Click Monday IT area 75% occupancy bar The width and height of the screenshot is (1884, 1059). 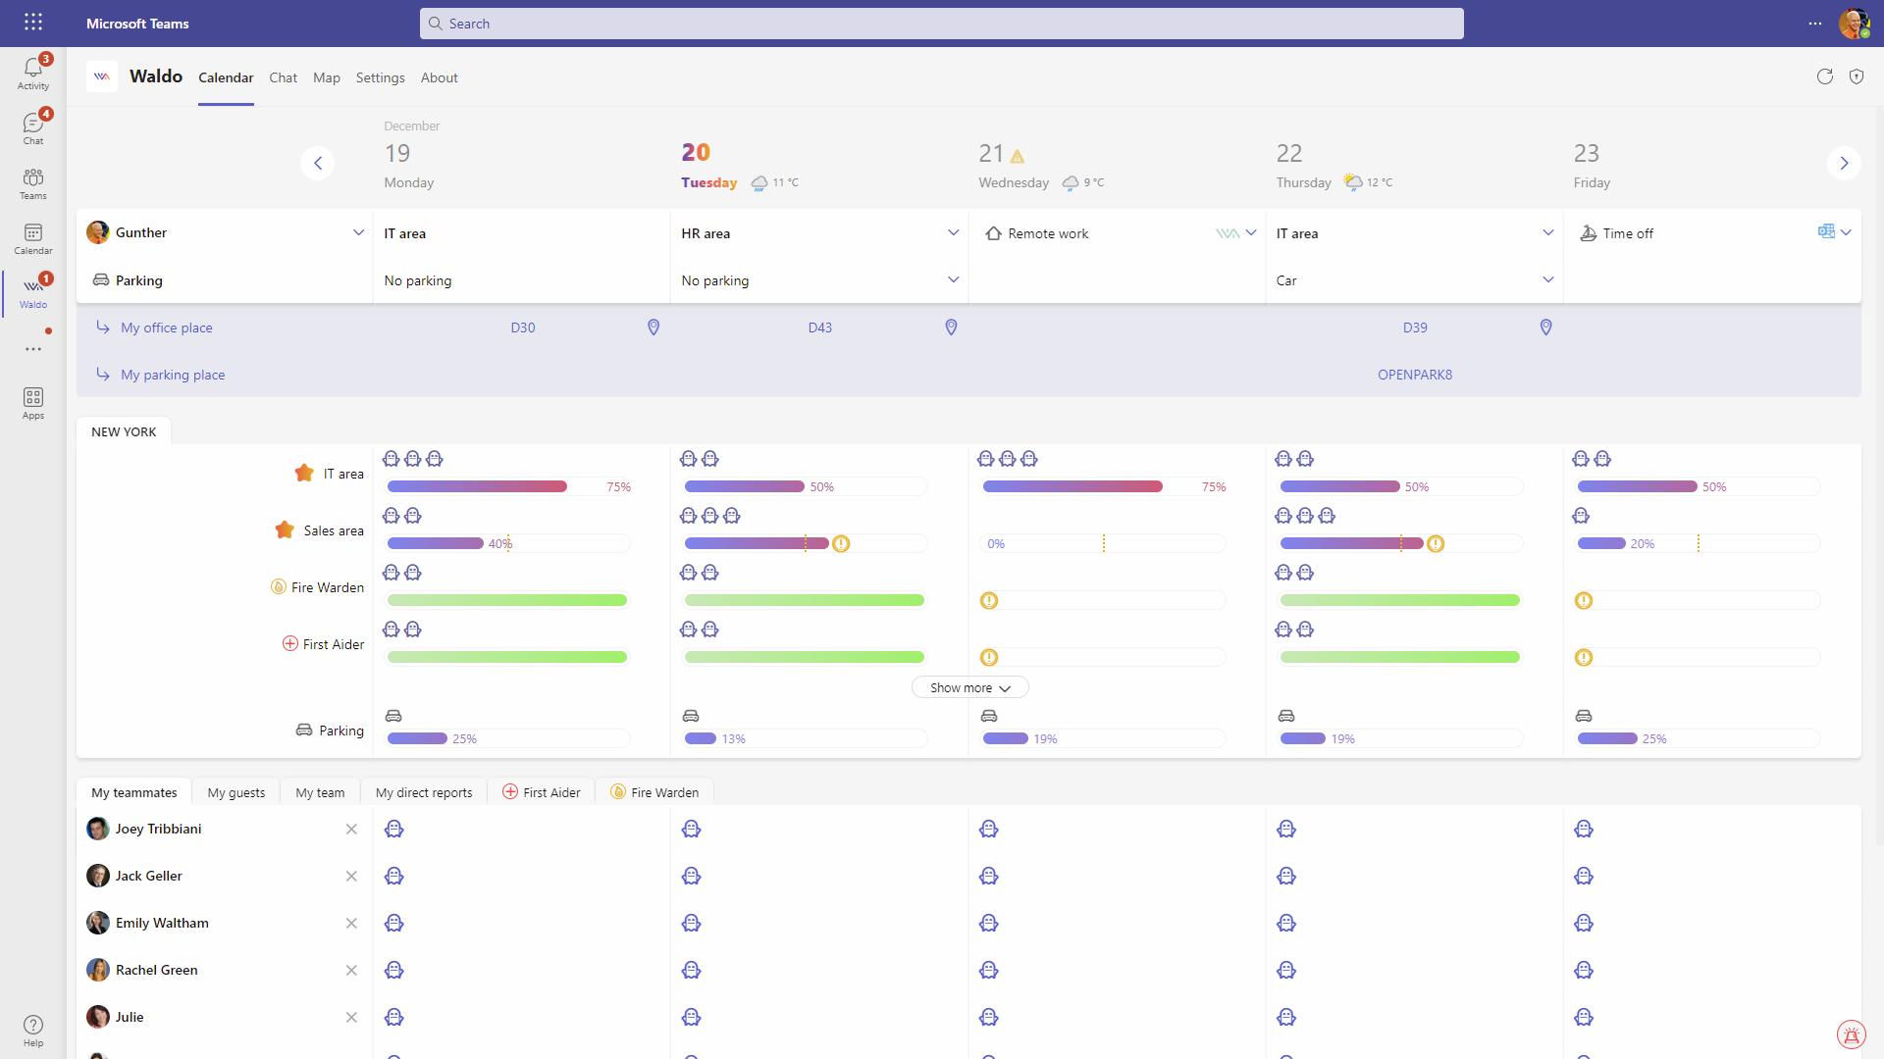(x=508, y=486)
